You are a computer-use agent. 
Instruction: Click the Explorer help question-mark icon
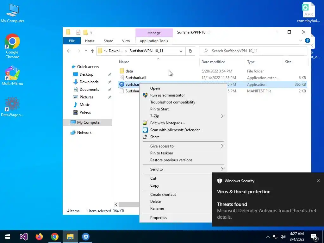pyautogui.click(x=308, y=40)
